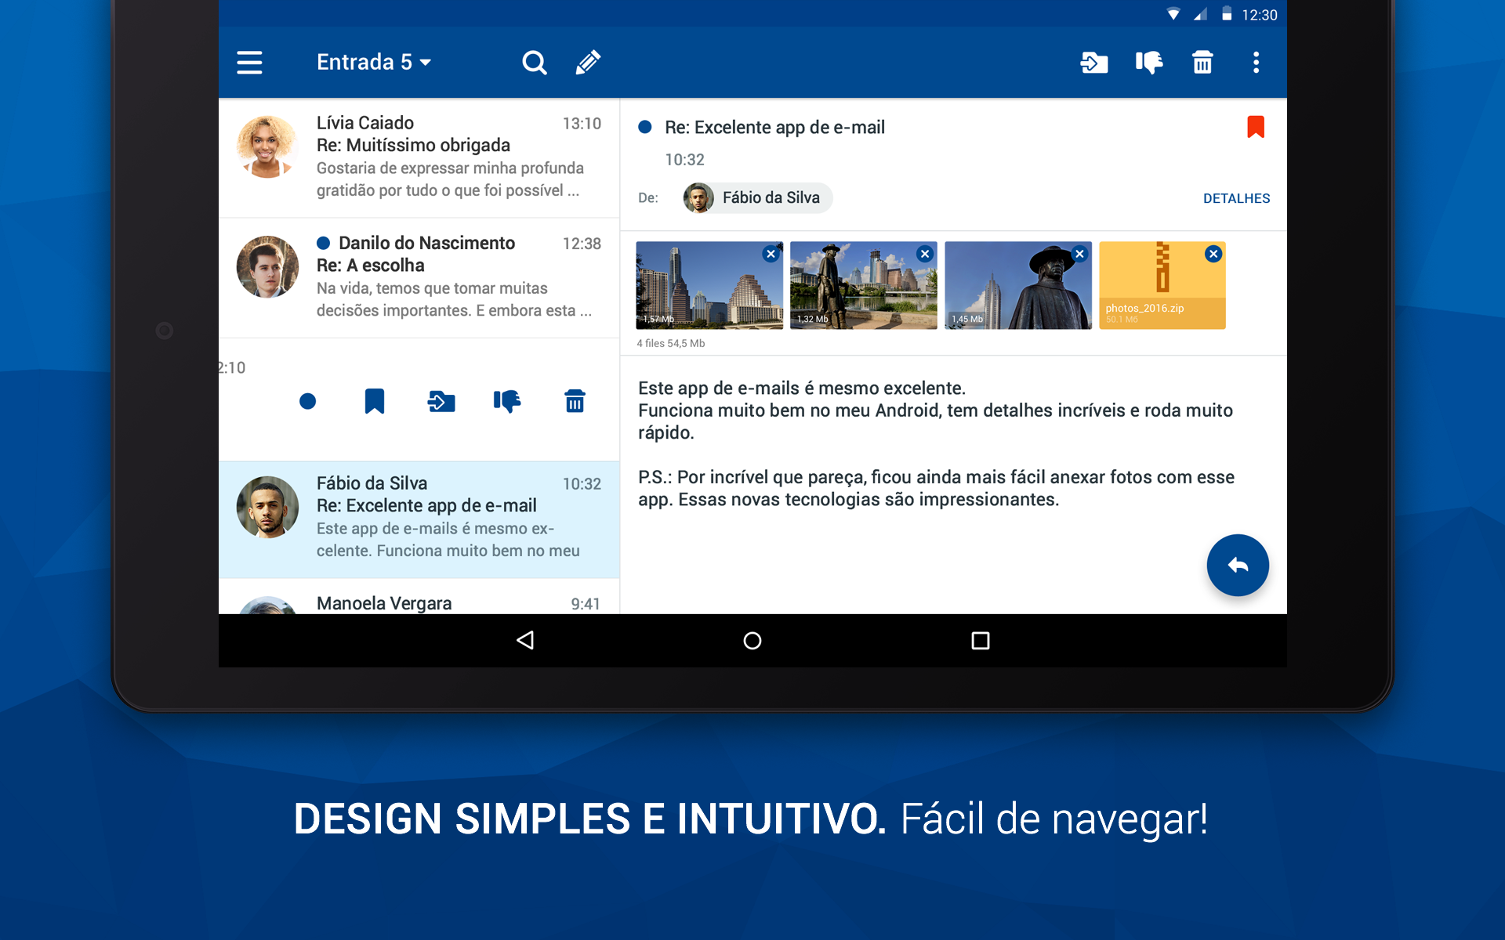This screenshot has height=940, width=1505.
Task: Open the hamburger navigation menu
Action: pos(249,62)
